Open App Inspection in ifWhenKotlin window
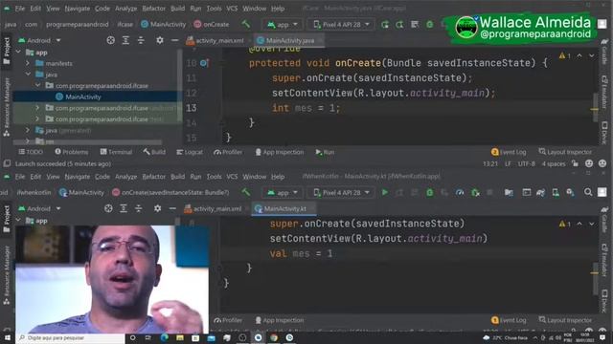The height and width of the screenshot is (344, 613). pos(279,320)
